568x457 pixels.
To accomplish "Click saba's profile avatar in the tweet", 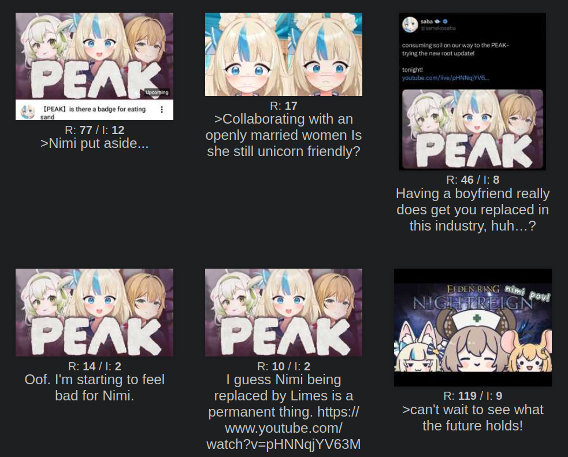I will pyautogui.click(x=410, y=24).
